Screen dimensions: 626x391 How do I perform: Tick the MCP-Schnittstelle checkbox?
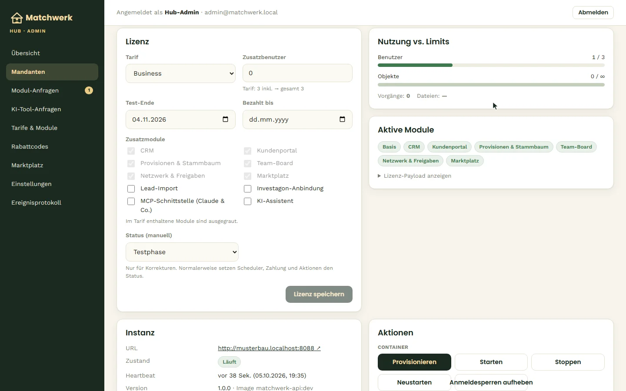(x=131, y=201)
